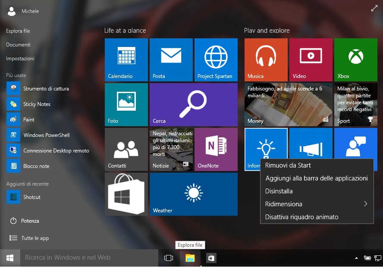This screenshot has height=267, width=383.
Task: Open the Musica headphones tile
Action: click(x=266, y=59)
